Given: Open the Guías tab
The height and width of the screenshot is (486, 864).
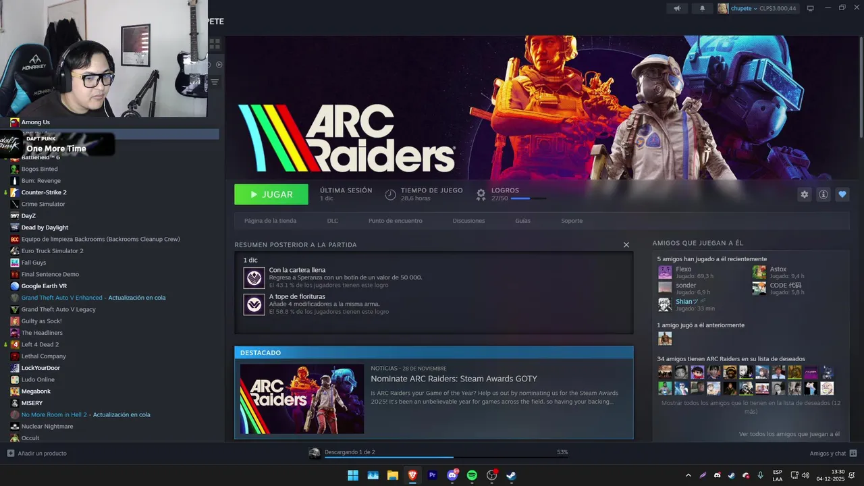Looking at the screenshot, I should pos(522,221).
